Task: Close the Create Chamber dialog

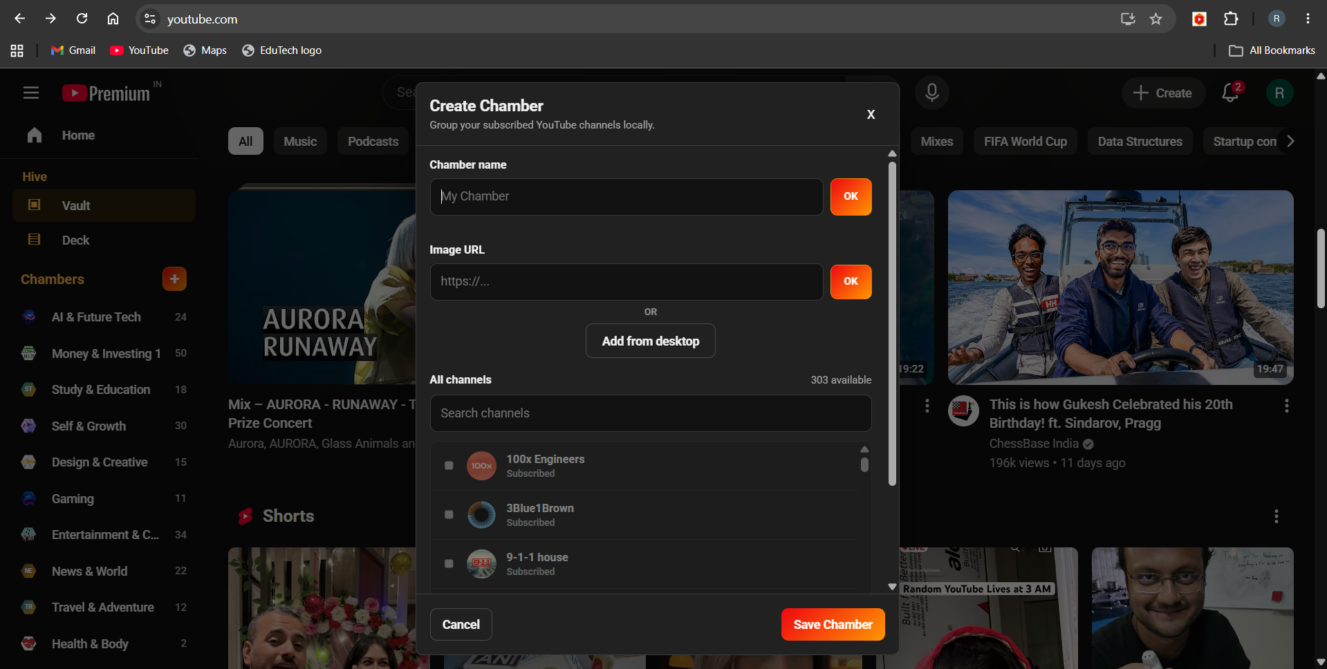Action: pyautogui.click(x=871, y=115)
